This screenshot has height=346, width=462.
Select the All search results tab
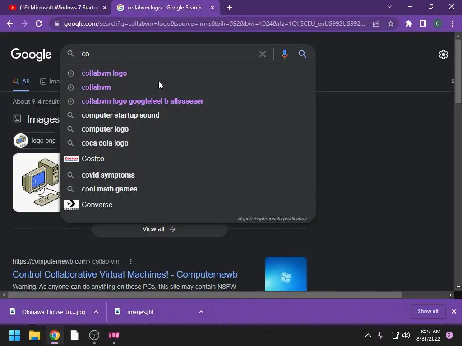(x=21, y=82)
